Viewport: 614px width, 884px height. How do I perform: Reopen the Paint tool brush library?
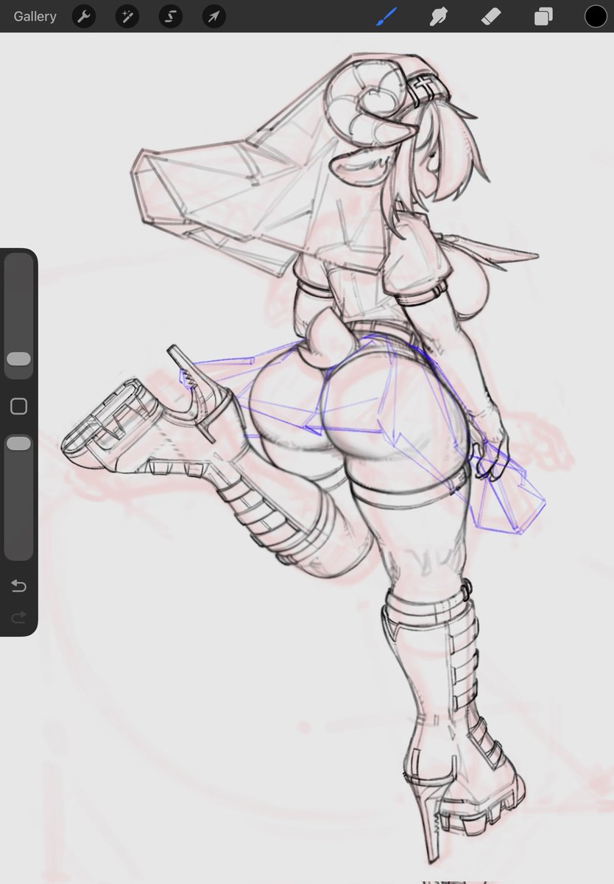(384, 15)
